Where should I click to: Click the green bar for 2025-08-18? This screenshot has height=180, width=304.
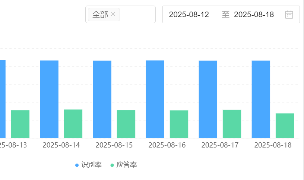(x=285, y=125)
